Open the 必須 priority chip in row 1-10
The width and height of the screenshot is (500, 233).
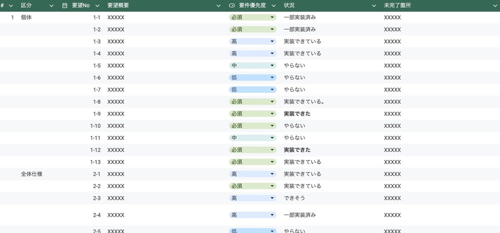point(252,126)
